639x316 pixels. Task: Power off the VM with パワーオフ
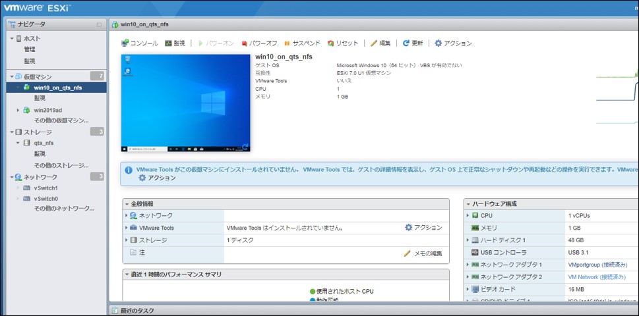pyautogui.click(x=260, y=43)
